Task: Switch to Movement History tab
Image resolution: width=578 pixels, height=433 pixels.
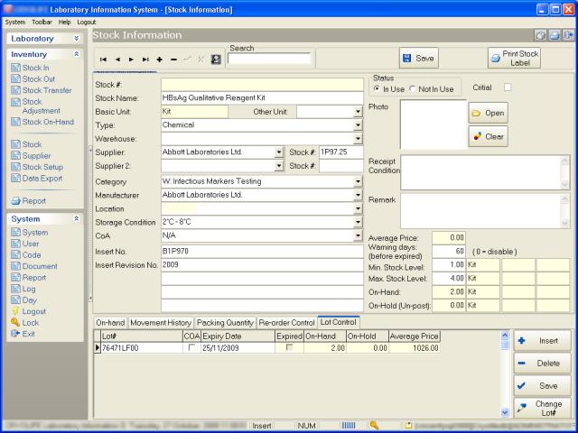Action: [160, 322]
